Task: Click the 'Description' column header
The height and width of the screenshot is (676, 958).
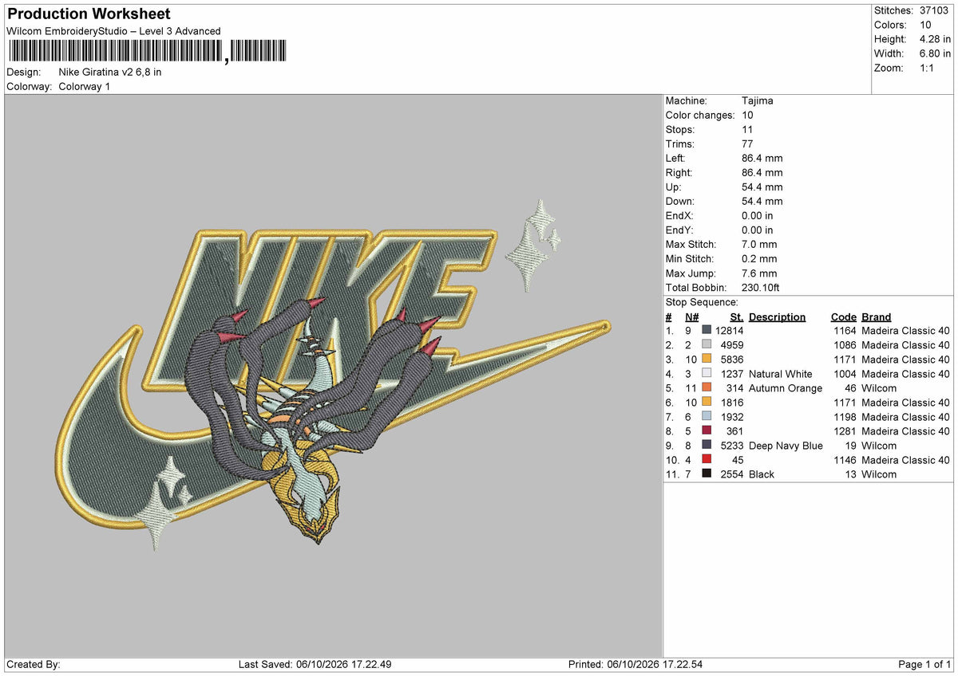Action: click(778, 316)
